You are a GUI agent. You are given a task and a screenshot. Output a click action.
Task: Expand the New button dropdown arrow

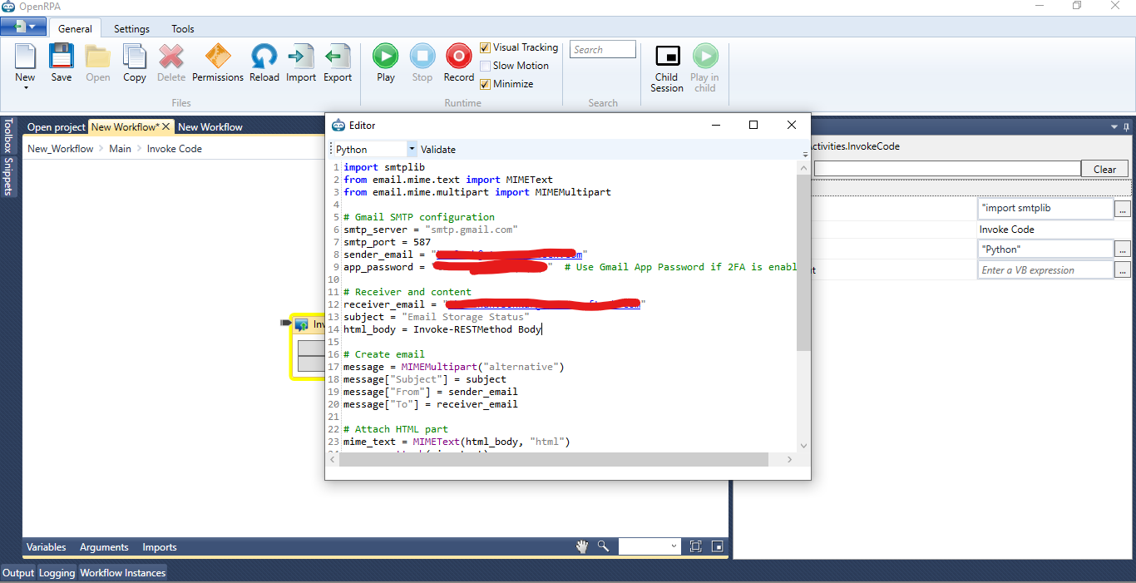[x=25, y=87]
